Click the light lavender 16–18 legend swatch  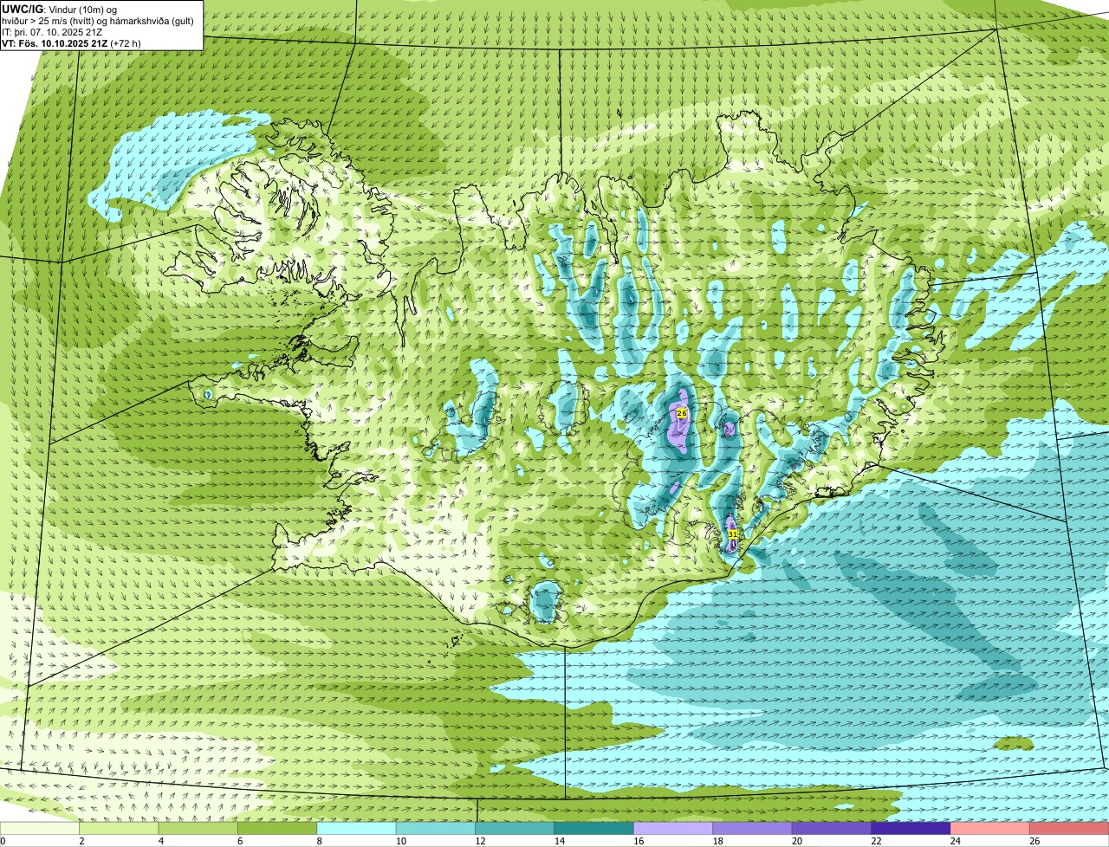click(673, 828)
